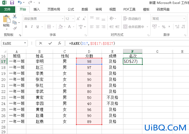Open the 公式 ribbon tab
Viewport: 189px width, 134px height.
coord(71,9)
